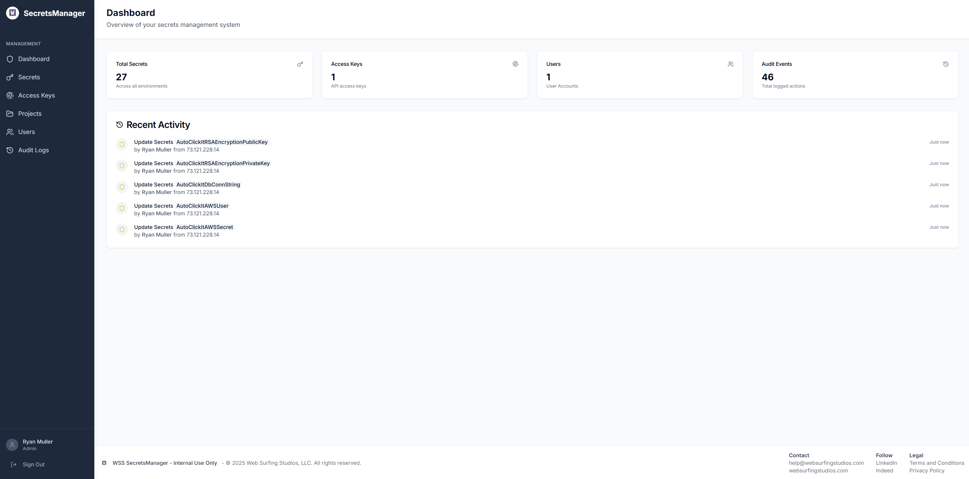Click the fingerprint icon on Access Keys card
This screenshot has width=969, height=479.
515,64
